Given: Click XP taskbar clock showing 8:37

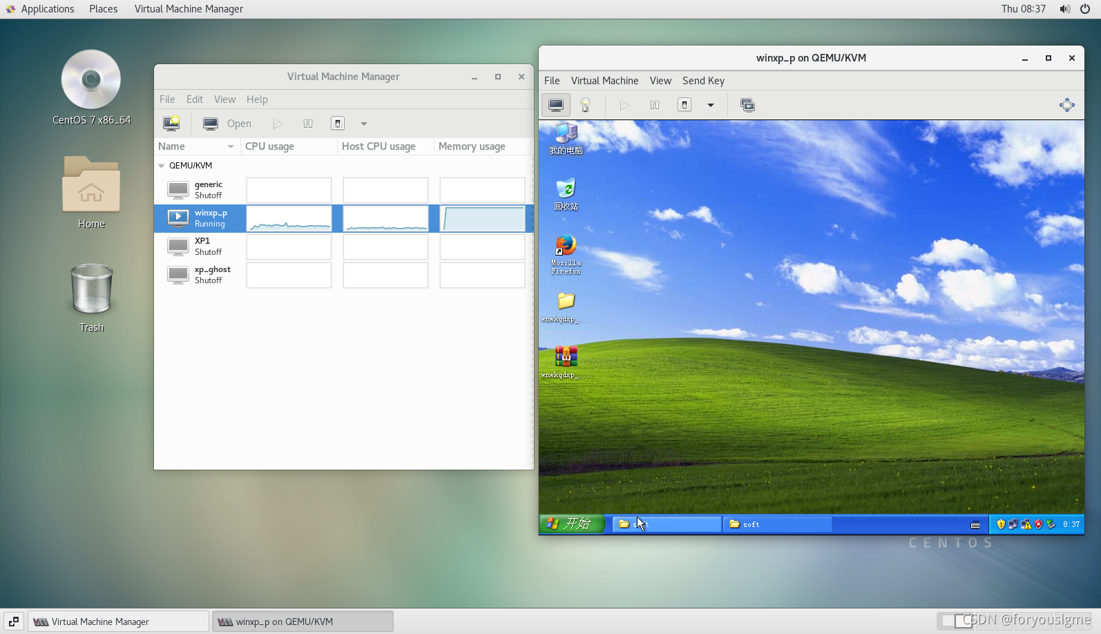Looking at the screenshot, I should pyautogui.click(x=1071, y=525).
